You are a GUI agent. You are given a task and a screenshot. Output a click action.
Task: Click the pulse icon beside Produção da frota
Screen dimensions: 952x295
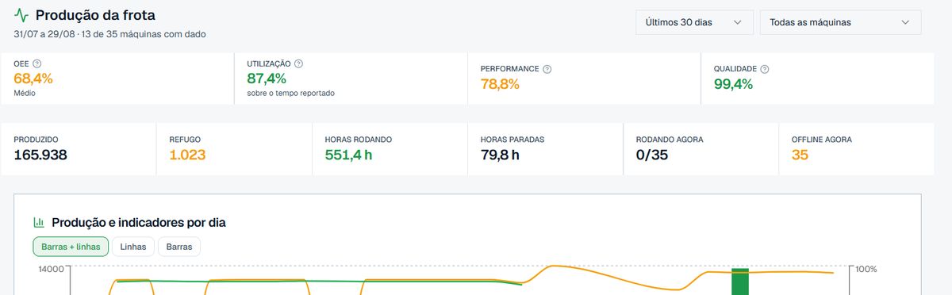[21, 15]
